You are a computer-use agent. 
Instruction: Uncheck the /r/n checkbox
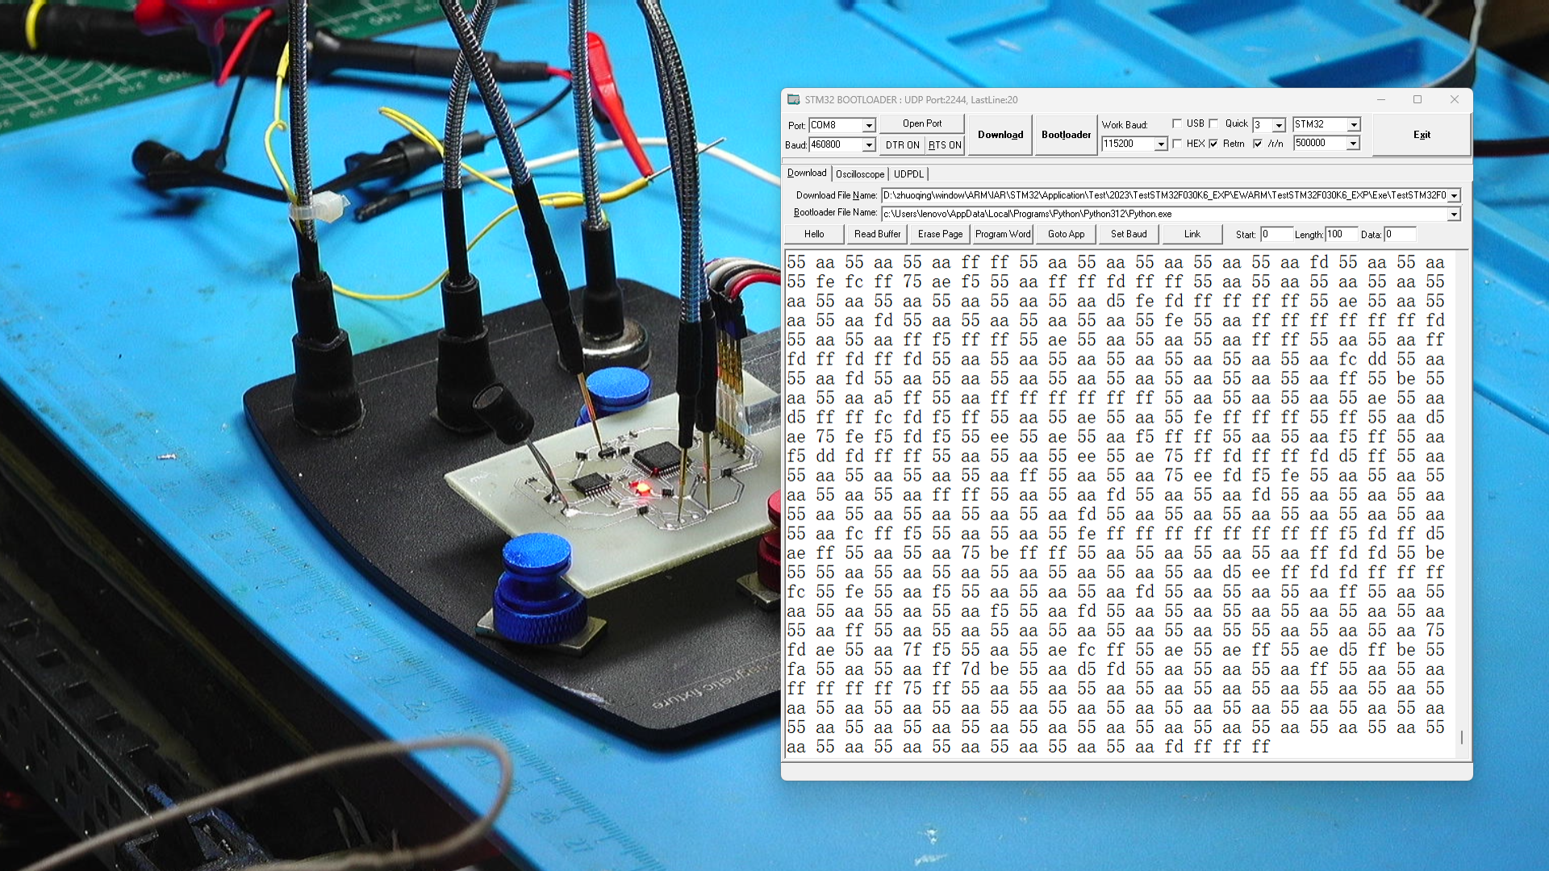pos(1258,144)
